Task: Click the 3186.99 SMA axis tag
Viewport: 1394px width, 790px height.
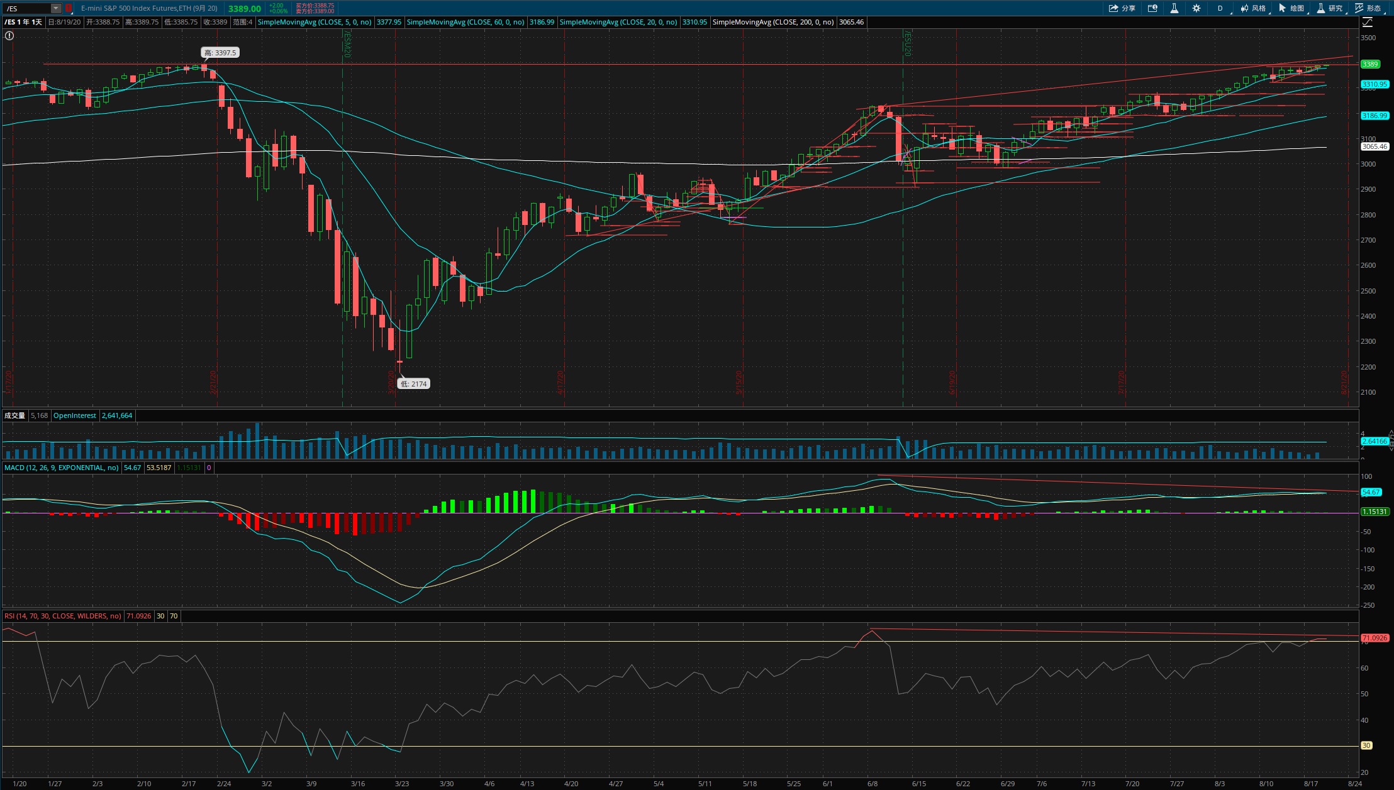Action: [x=1374, y=116]
